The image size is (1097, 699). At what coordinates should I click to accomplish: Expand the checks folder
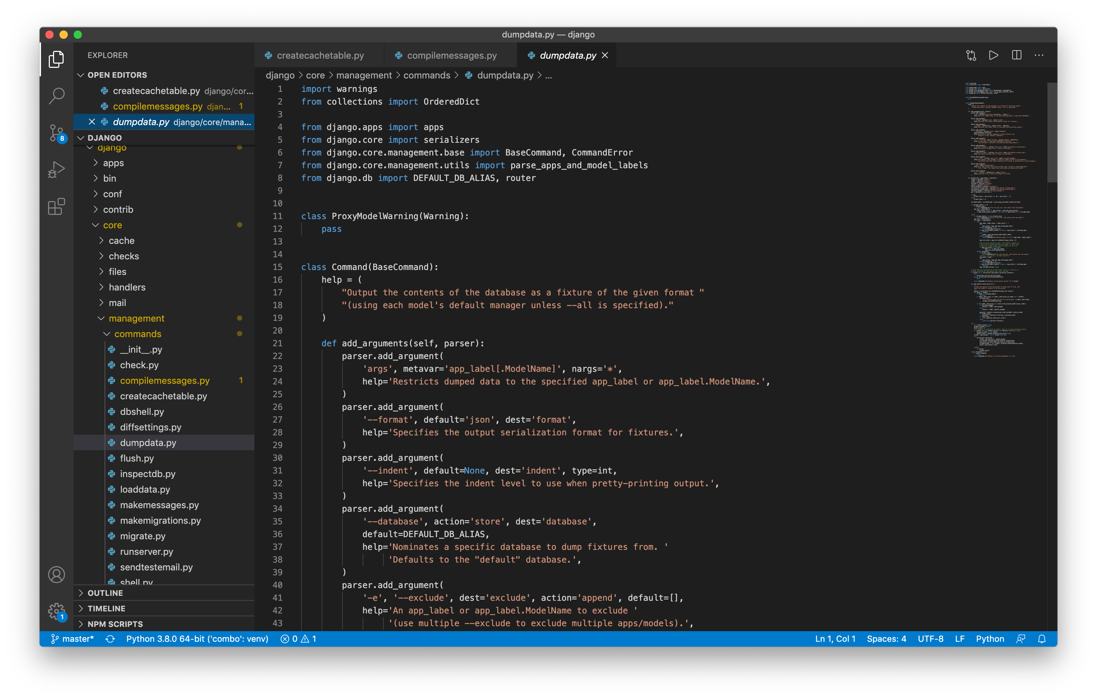tap(164, 255)
